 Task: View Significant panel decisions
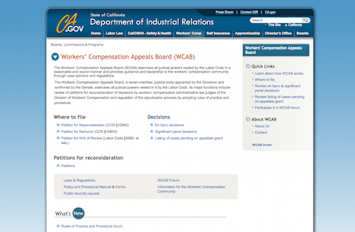pos(176,131)
